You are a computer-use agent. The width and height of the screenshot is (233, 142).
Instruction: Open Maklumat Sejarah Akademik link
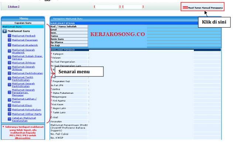(x=23, y=51)
